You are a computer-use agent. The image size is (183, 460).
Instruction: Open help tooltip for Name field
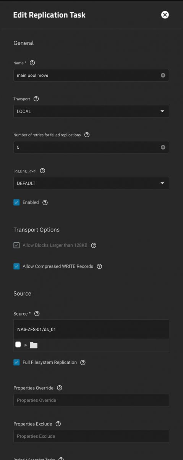(32, 62)
